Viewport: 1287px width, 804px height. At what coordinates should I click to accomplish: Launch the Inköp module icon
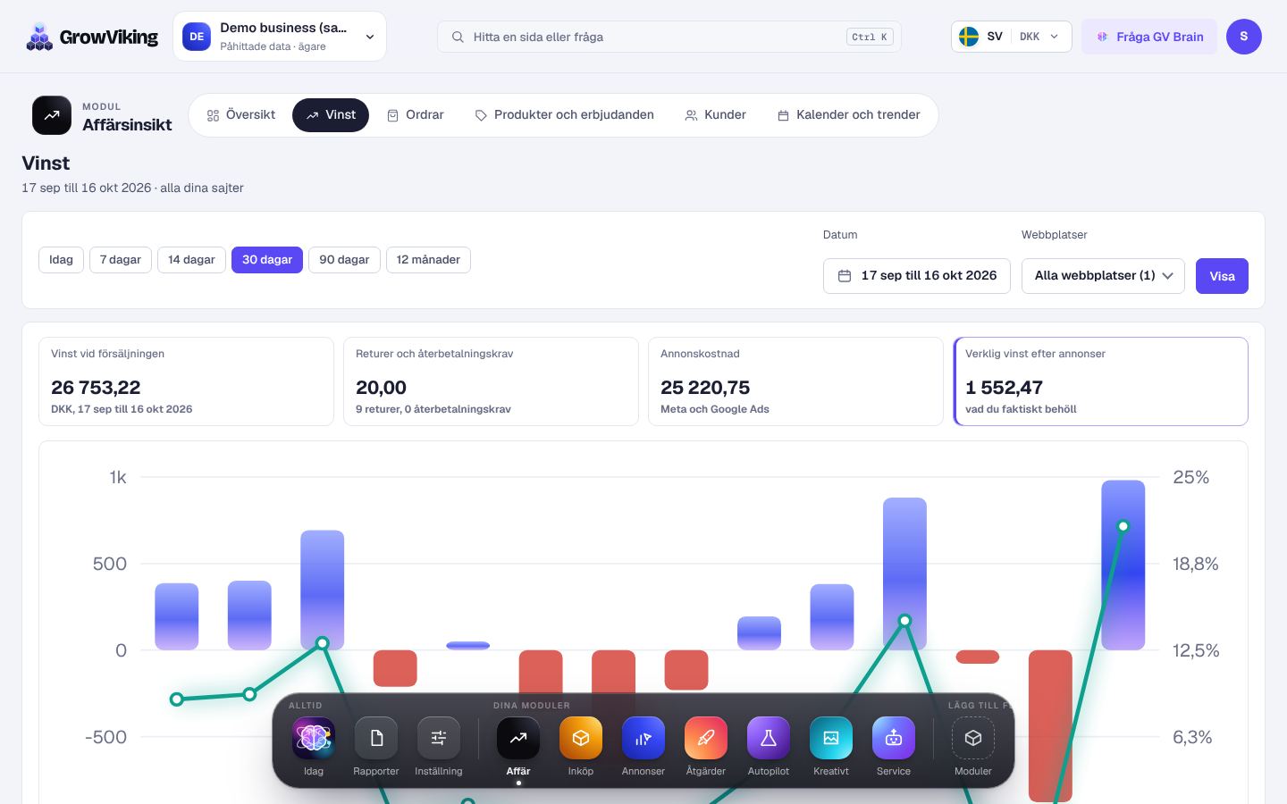tap(581, 738)
